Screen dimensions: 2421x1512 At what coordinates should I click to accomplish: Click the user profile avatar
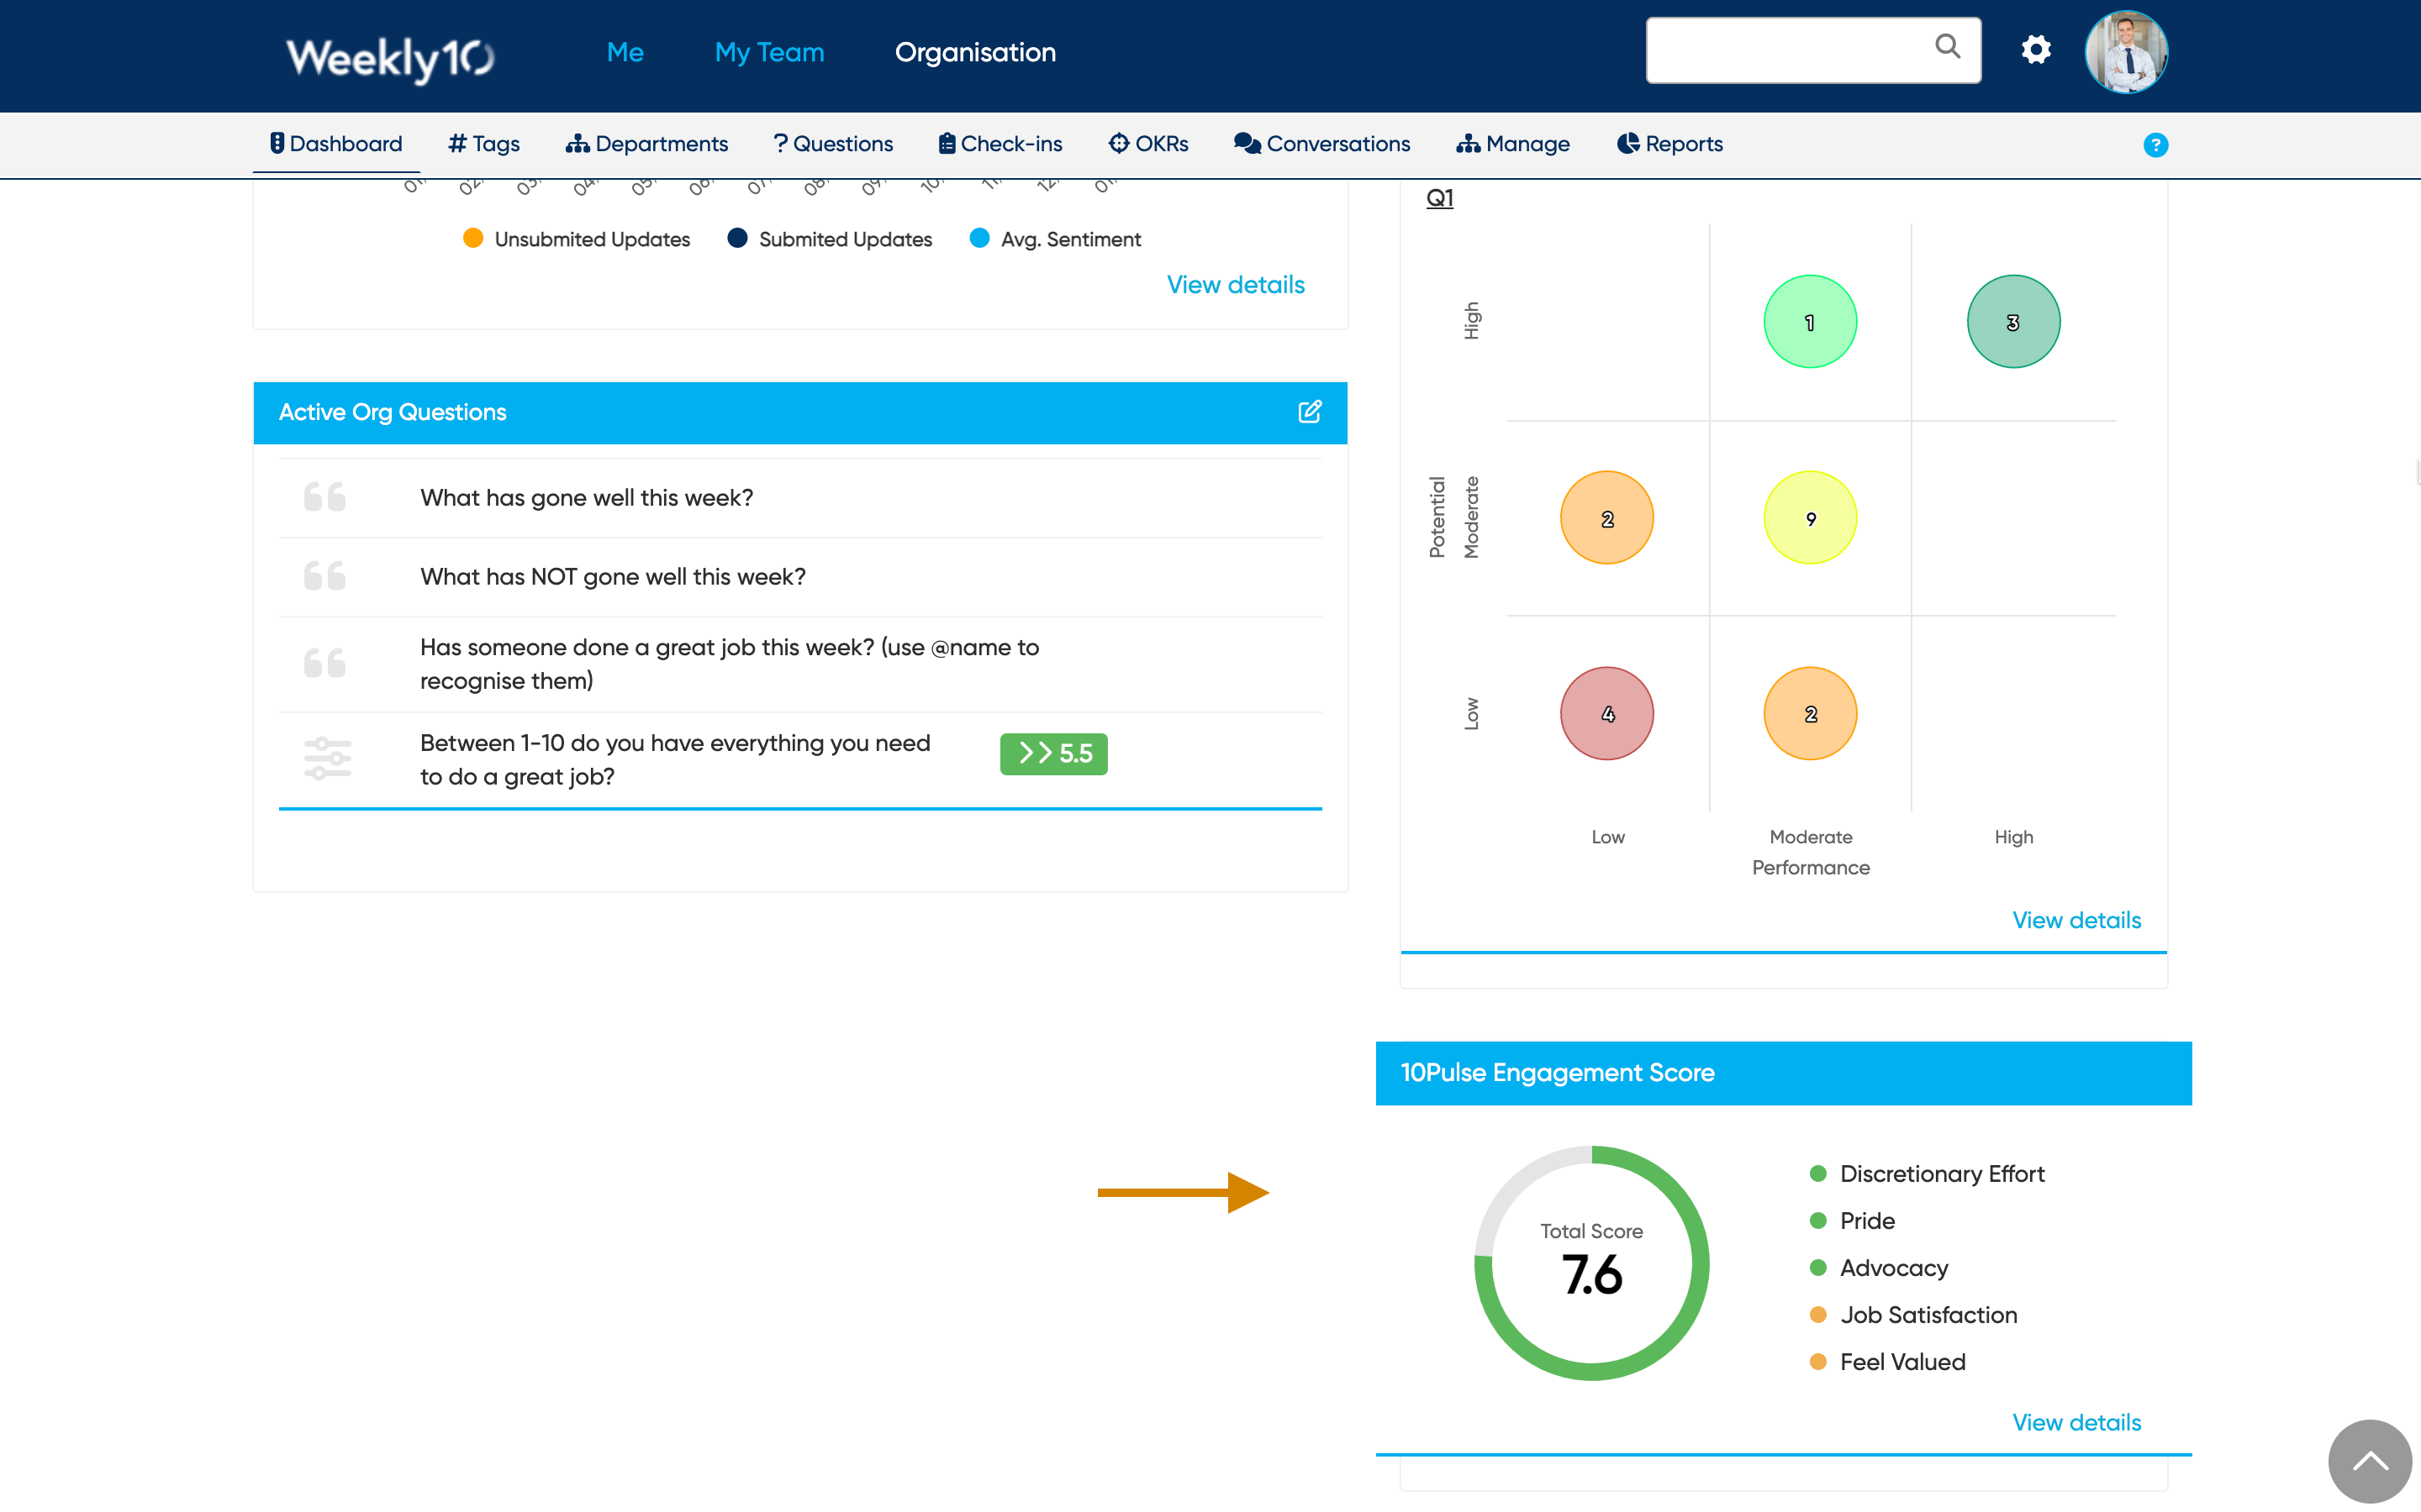point(2126,52)
